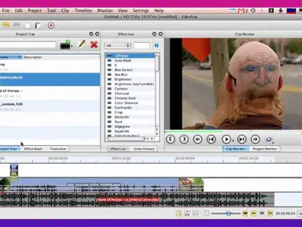The width and height of the screenshot is (302, 227).
Task: Switch to the Transition tab
Action: point(58,149)
